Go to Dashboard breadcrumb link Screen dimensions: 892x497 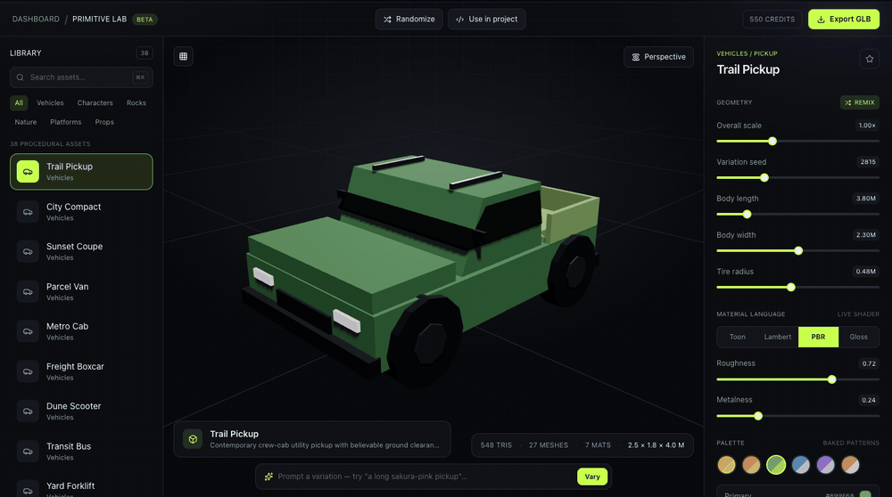[36, 19]
